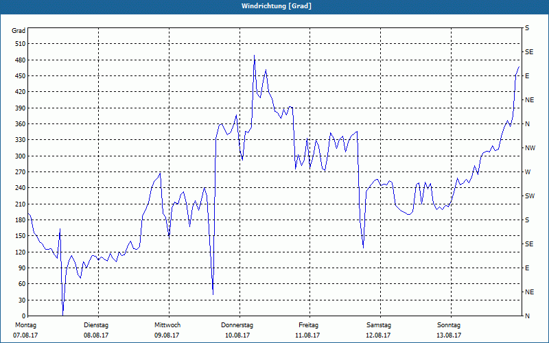Select the date 13.08.17
This screenshot has width=549, height=343.
point(449,335)
